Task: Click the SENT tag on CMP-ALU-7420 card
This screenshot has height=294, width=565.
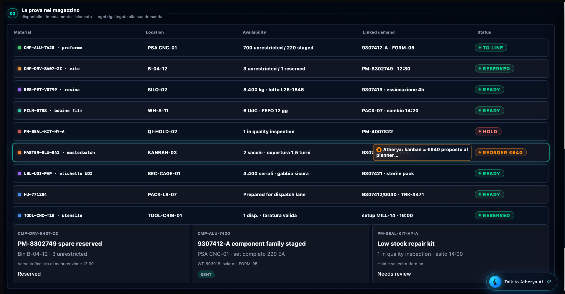Action: (206, 274)
